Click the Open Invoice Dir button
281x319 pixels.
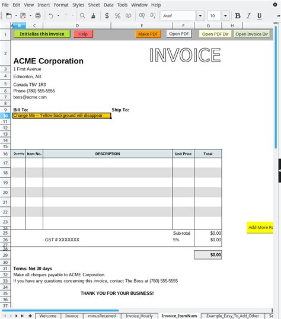[252, 34]
